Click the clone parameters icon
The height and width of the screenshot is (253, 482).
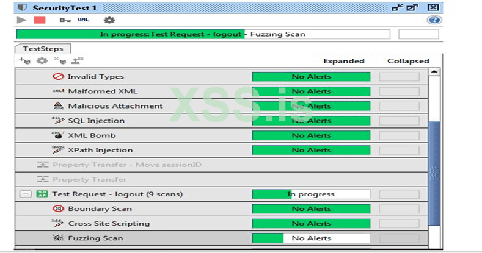tap(77, 60)
